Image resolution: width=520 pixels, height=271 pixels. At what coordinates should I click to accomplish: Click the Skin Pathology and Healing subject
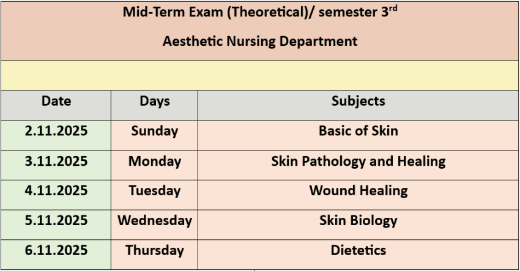click(358, 161)
